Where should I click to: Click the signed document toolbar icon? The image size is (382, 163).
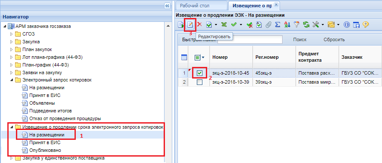coord(259,24)
